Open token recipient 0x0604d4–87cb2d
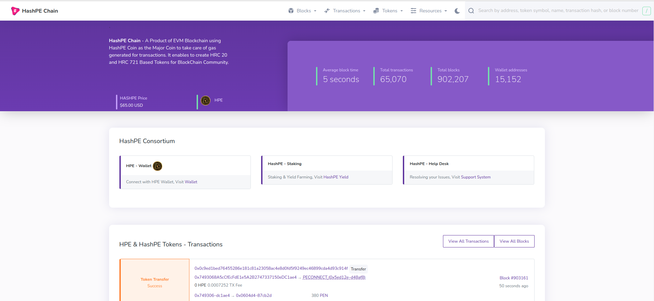This screenshot has height=301, width=654. click(x=254, y=296)
